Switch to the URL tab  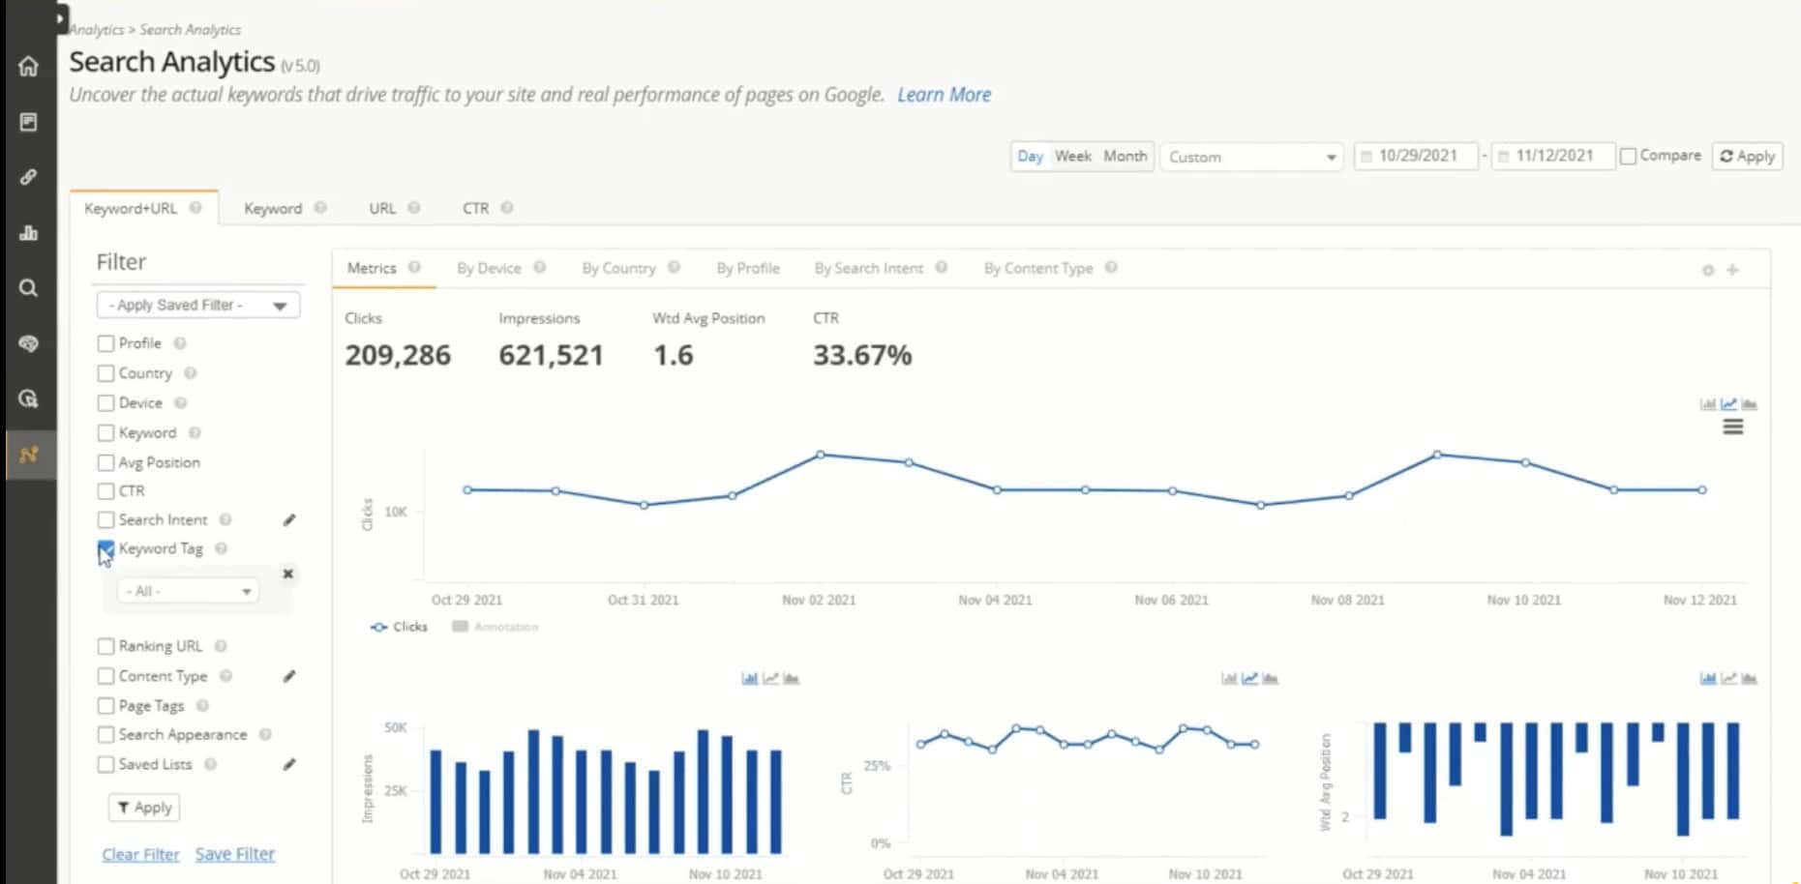click(x=382, y=208)
